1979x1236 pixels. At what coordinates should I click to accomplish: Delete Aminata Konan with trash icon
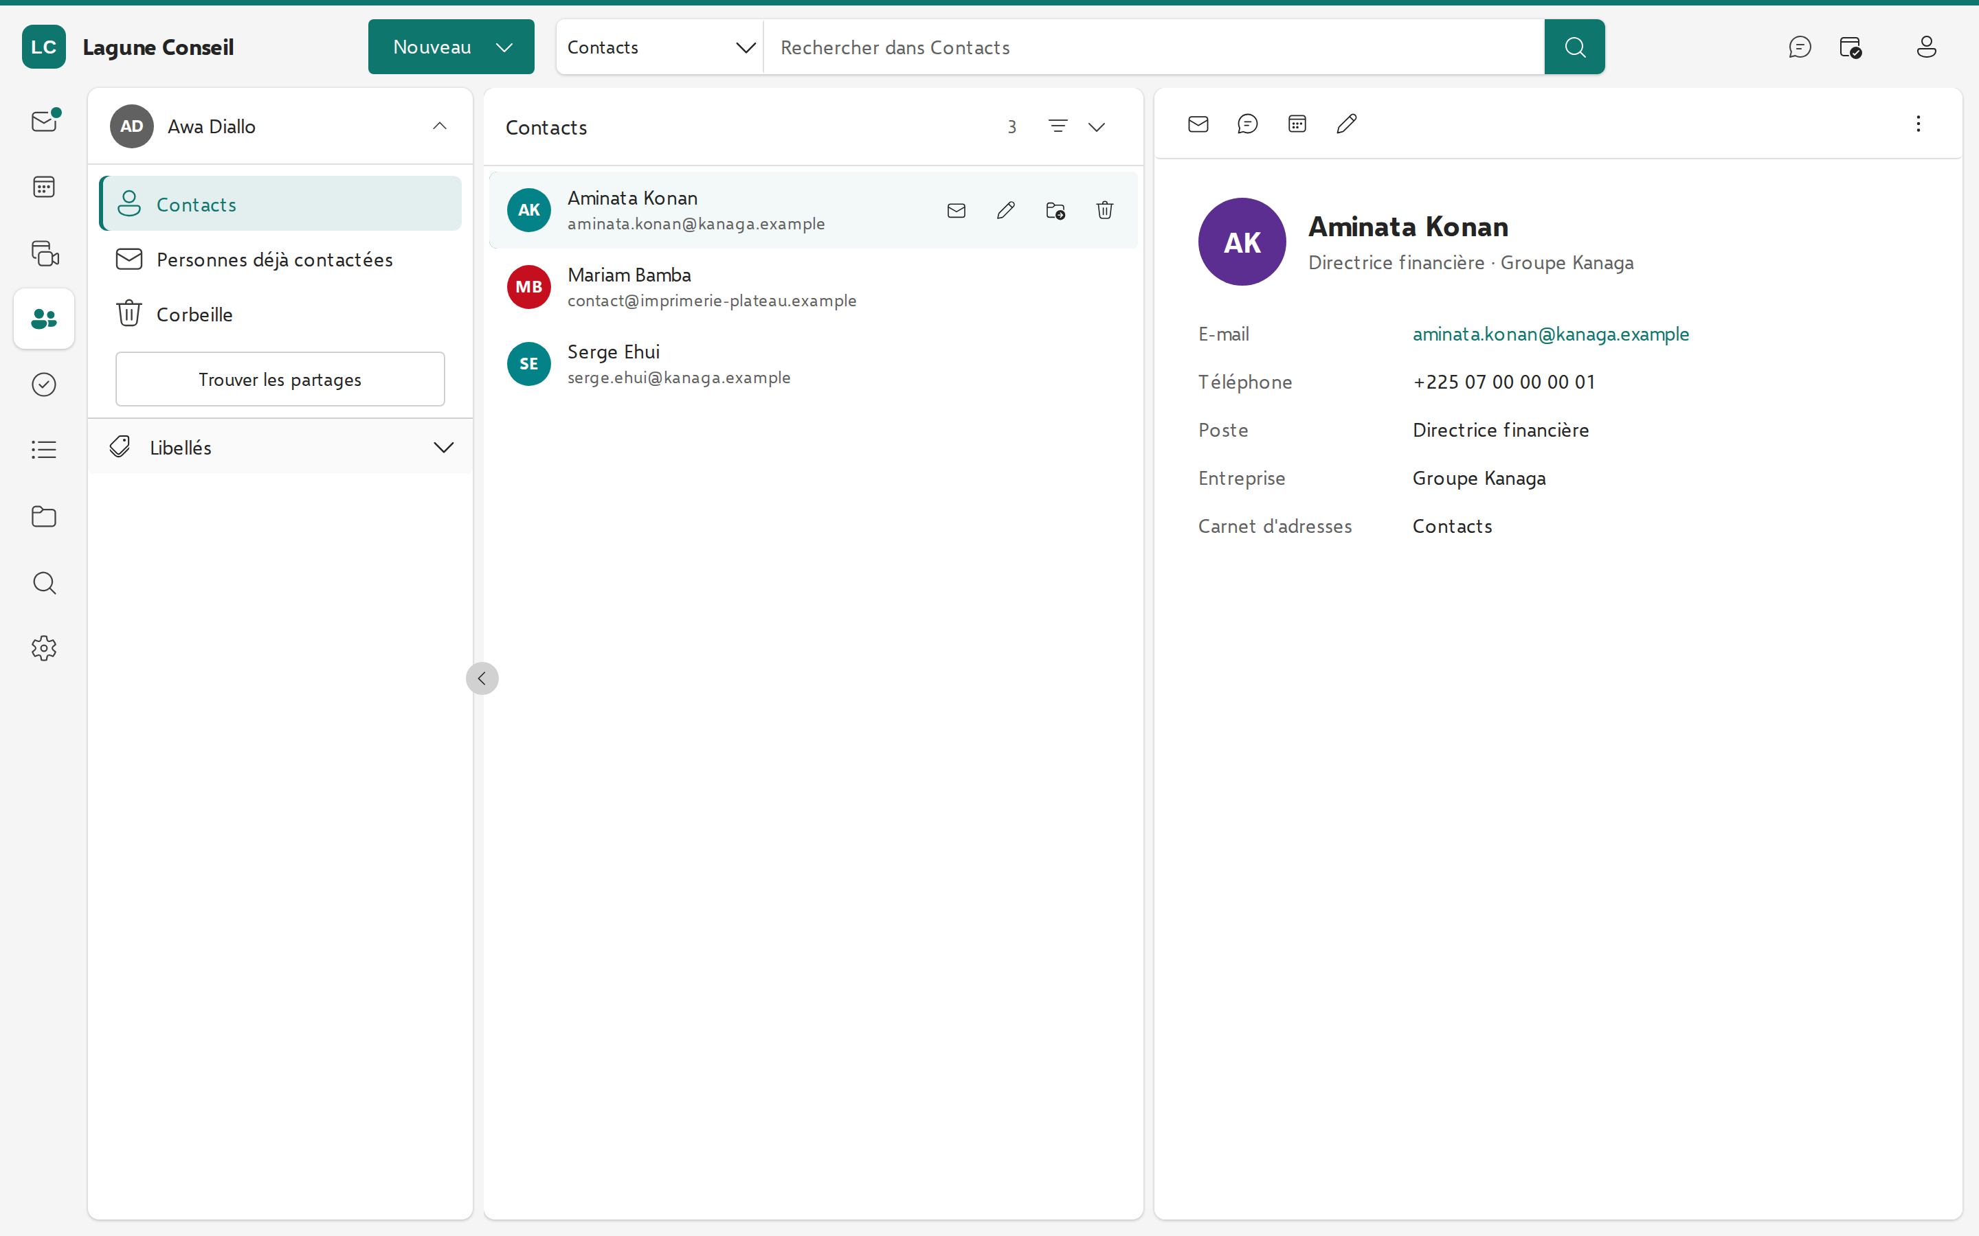pos(1105,211)
